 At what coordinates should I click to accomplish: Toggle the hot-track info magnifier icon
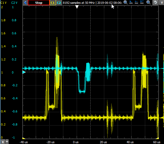[x=126, y=2]
